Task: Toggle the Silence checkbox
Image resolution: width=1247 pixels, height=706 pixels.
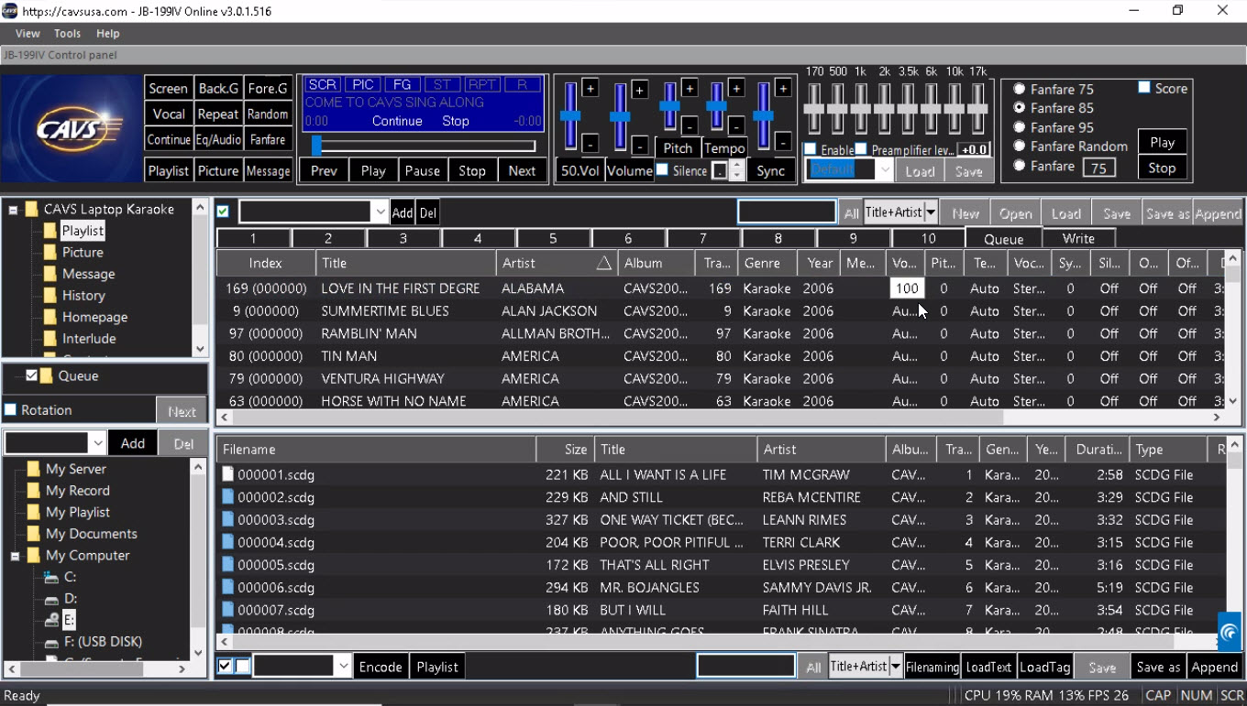Action: click(x=662, y=169)
